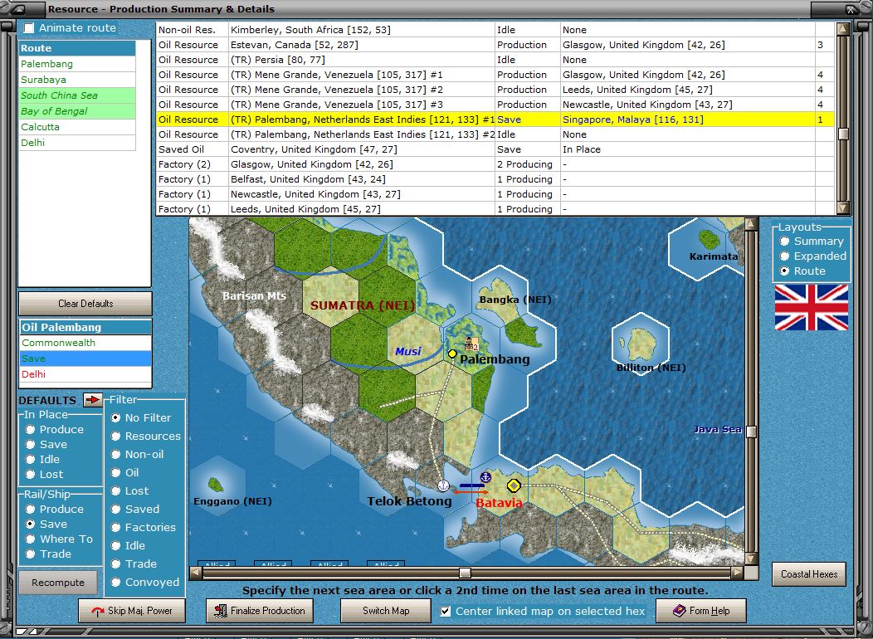Uncheck Center linked map on selected hex
The image size is (873, 639).
[x=446, y=611]
